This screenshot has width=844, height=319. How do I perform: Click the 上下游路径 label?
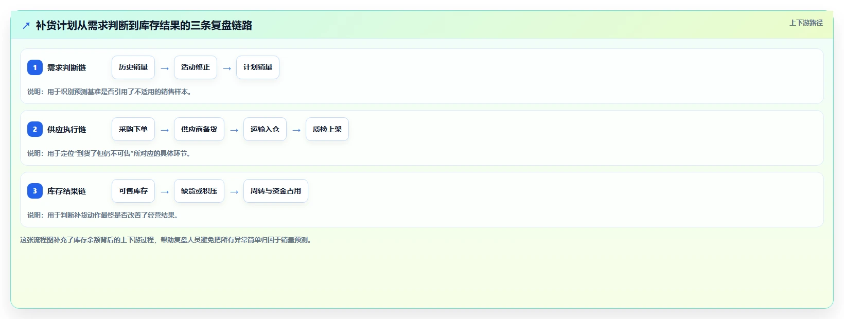click(x=806, y=23)
